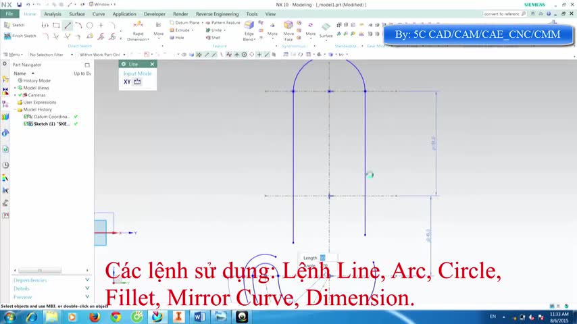Toggle the arc center snap option
The height and width of the screenshot is (324, 577).
[x=244, y=55]
